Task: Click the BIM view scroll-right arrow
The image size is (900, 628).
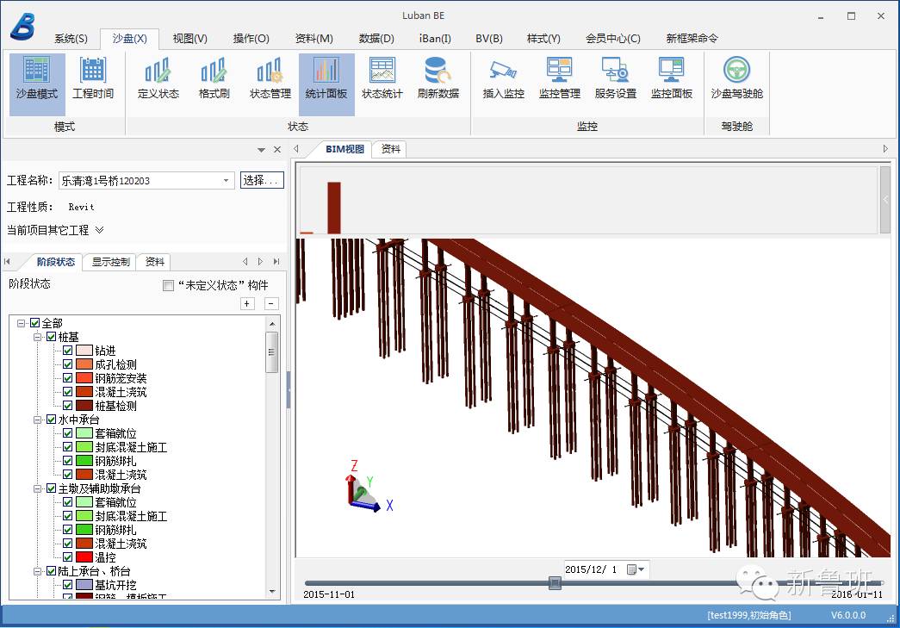Action: pyautogui.click(x=885, y=149)
